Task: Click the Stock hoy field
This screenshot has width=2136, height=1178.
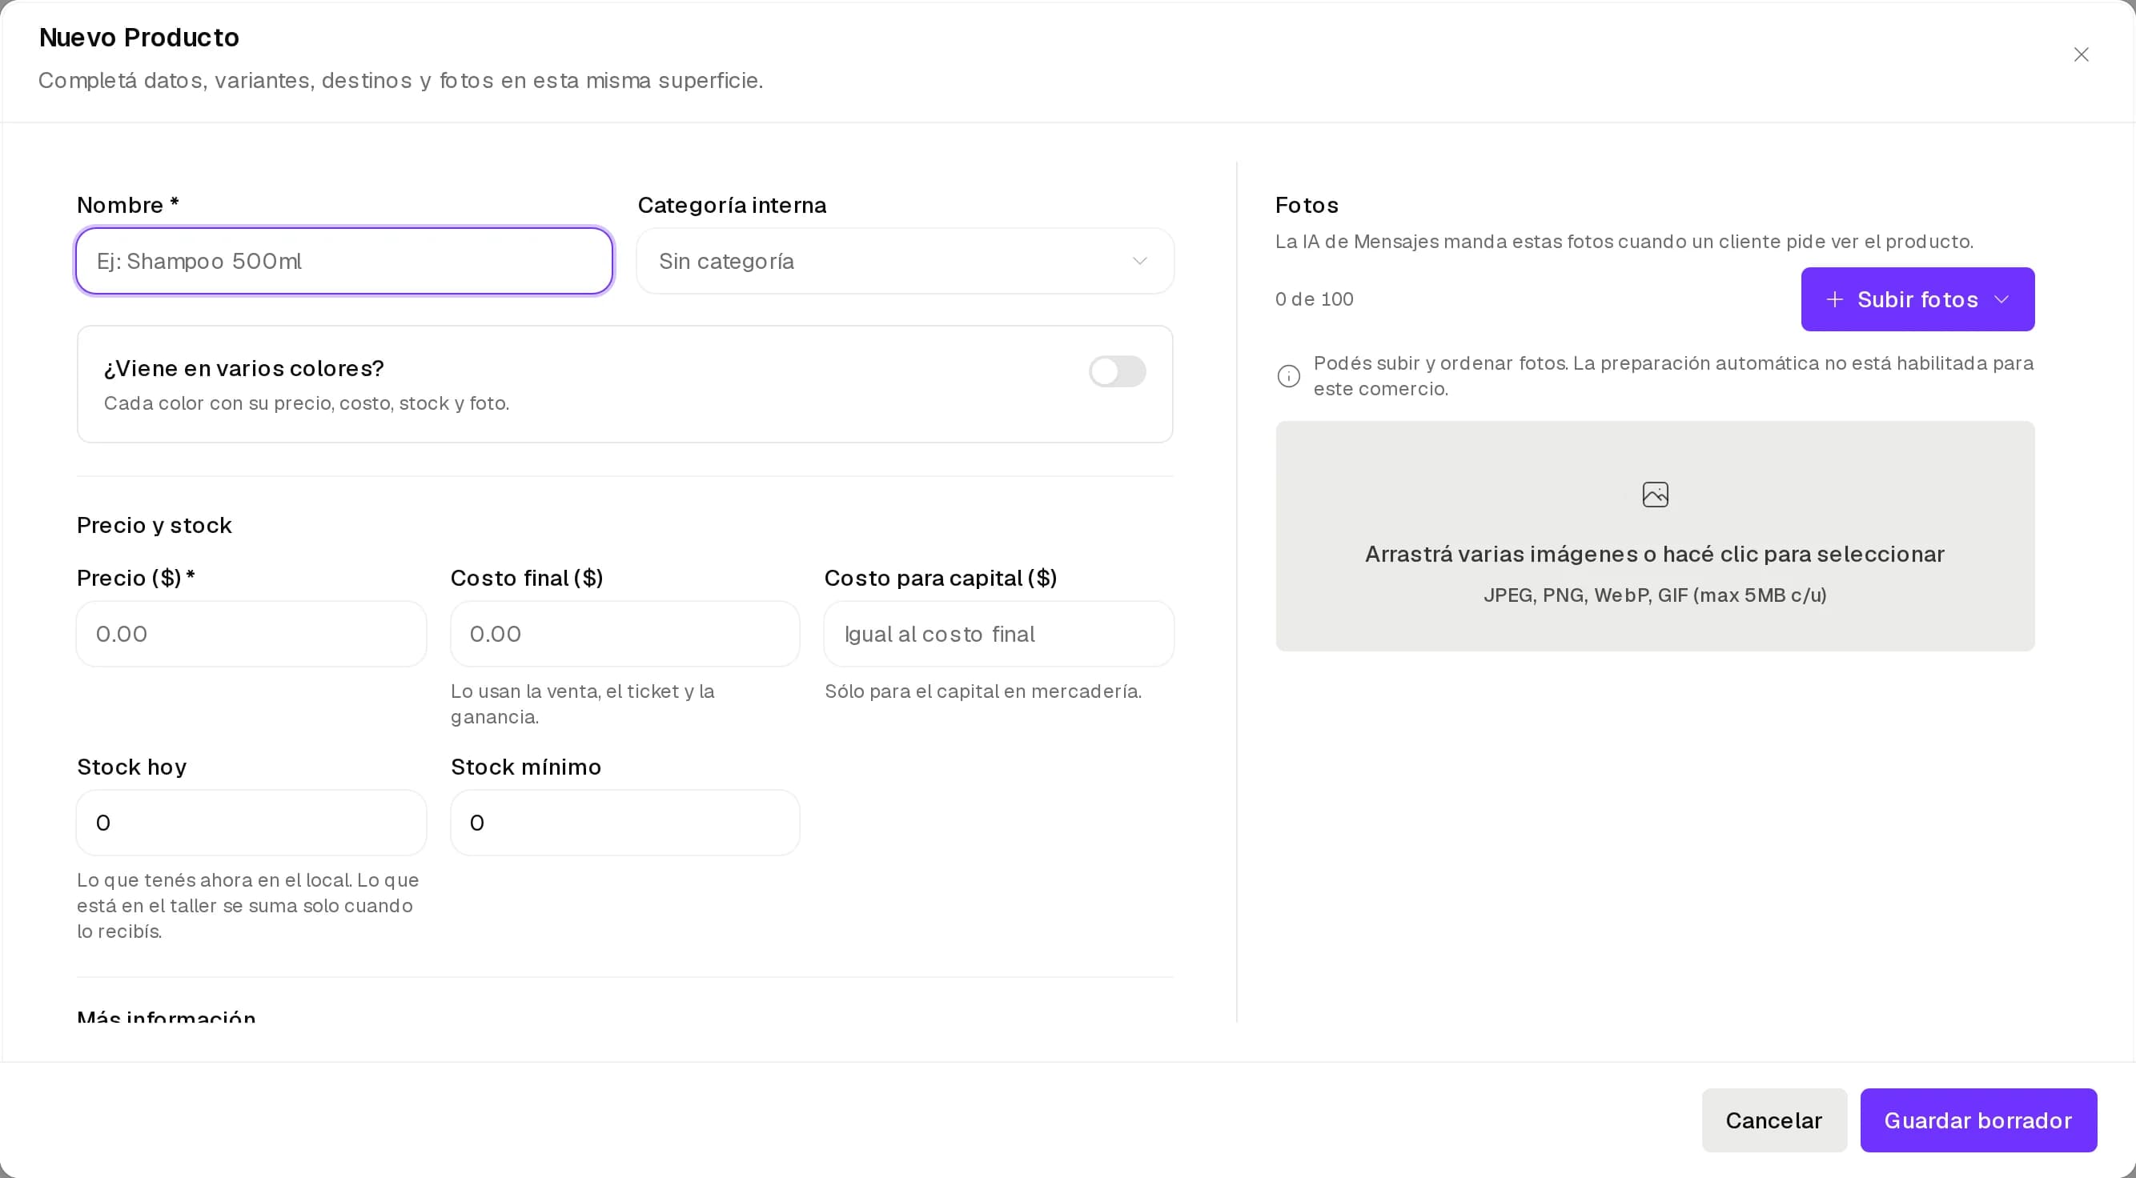Action: [x=251, y=823]
